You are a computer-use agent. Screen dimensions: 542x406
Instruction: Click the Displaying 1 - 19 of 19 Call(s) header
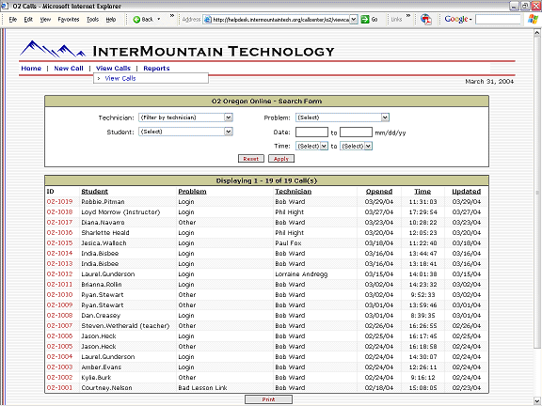(x=266, y=180)
